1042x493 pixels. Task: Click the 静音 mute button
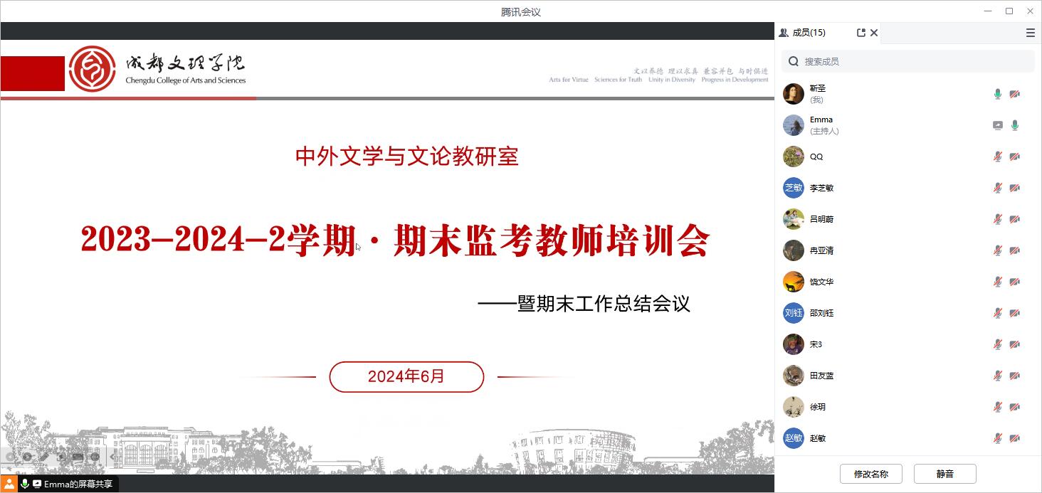pyautogui.click(x=944, y=474)
